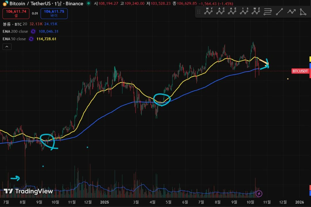The image size is (311, 207).
Task: Click the red 106,611.74 sell button
Action: [16, 14]
